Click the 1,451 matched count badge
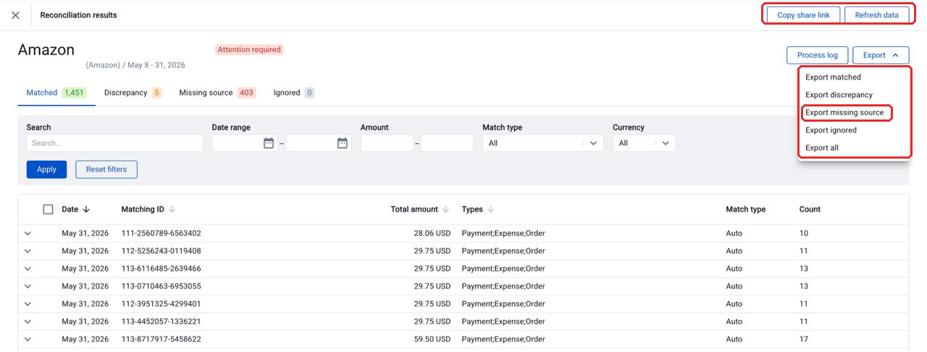Image resolution: width=927 pixels, height=352 pixels. [x=74, y=93]
